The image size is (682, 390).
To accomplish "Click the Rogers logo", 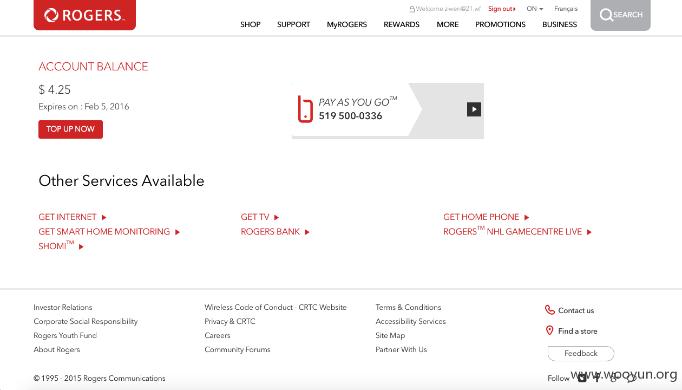I will 84,15.
